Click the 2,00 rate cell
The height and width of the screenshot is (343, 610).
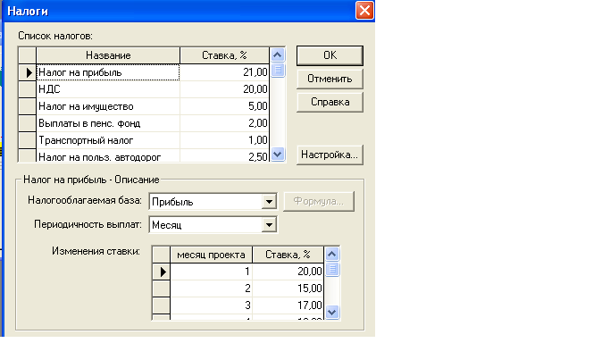pos(224,123)
